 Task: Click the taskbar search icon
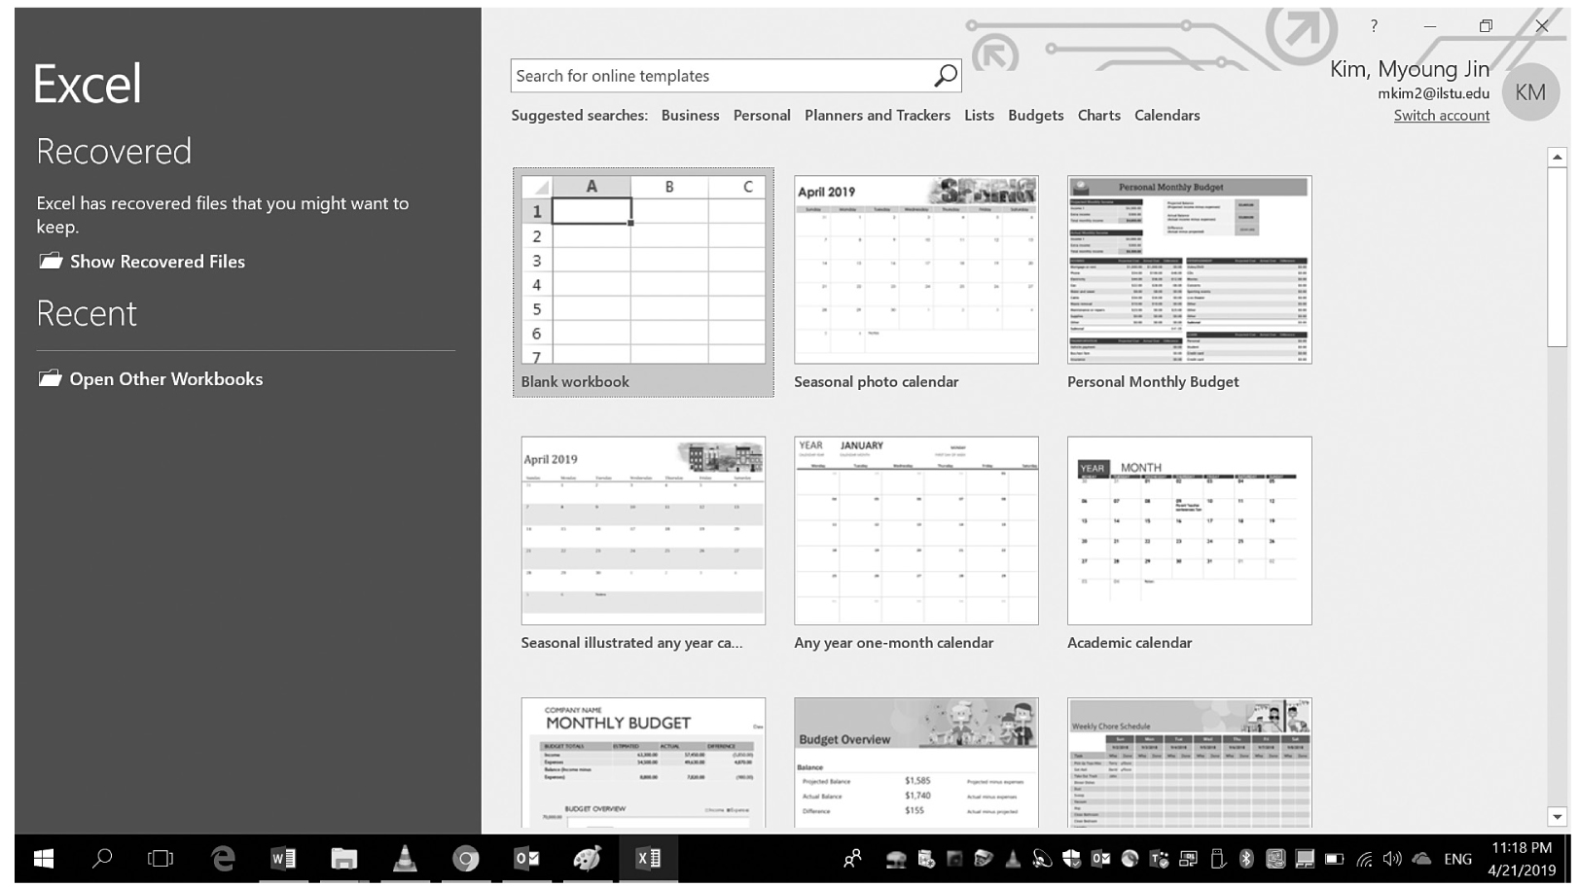tap(102, 859)
